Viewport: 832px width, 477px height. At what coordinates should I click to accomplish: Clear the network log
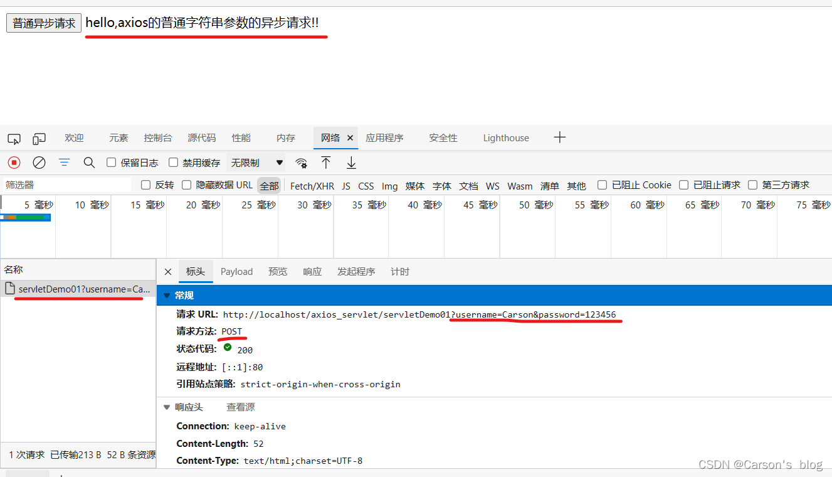pyautogui.click(x=39, y=163)
